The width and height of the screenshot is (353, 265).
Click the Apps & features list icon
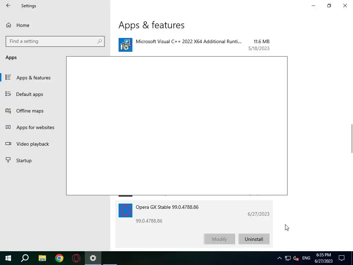pos(8,77)
